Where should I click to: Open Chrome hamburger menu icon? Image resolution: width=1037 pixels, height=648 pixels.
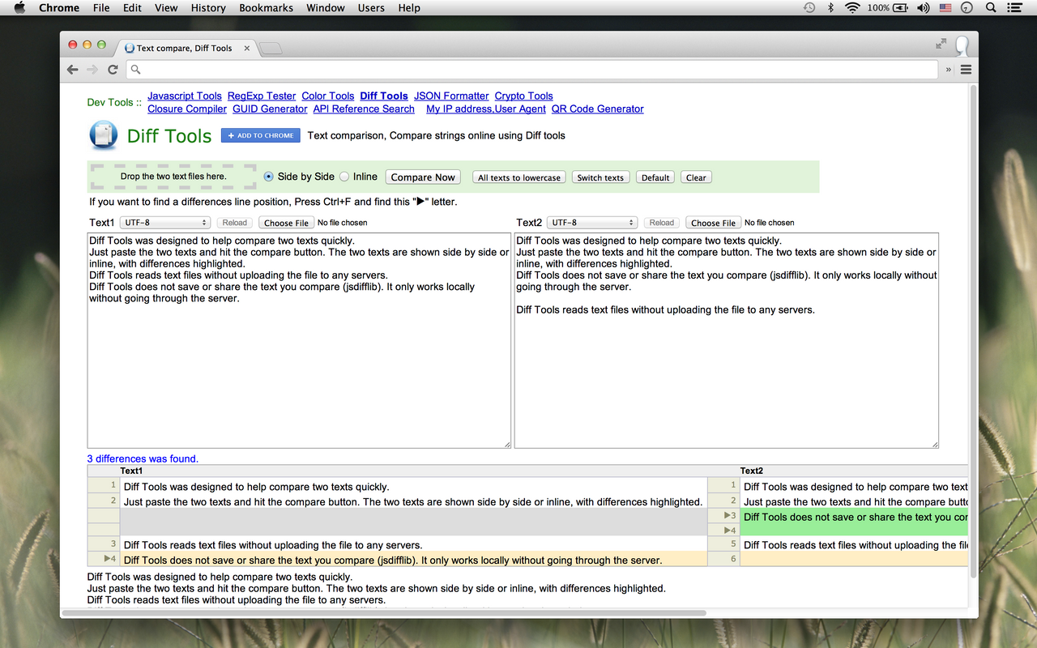point(965,70)
